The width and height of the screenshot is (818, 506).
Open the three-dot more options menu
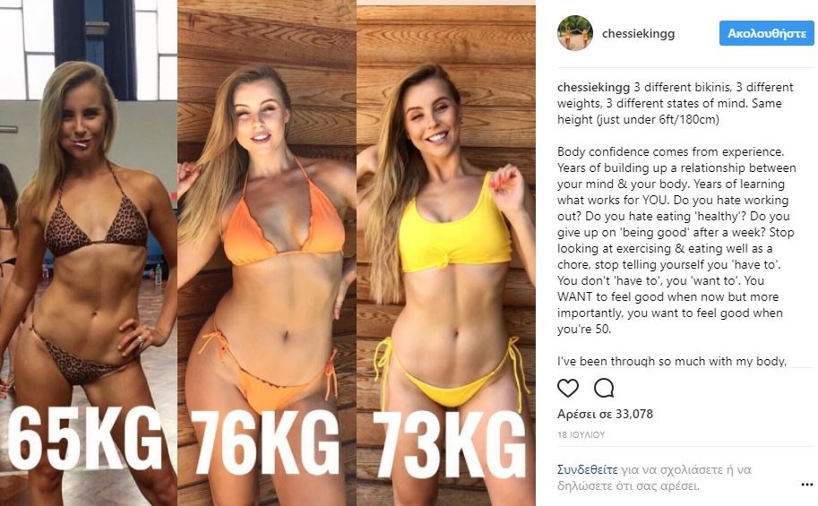806,485
